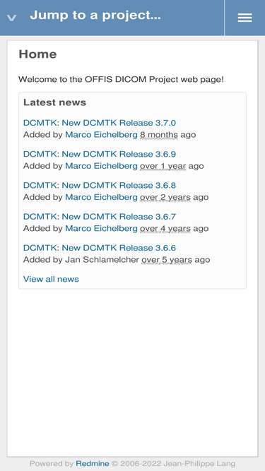
Task: Click the '8 months' timestamp
Action: pos(159,135)
